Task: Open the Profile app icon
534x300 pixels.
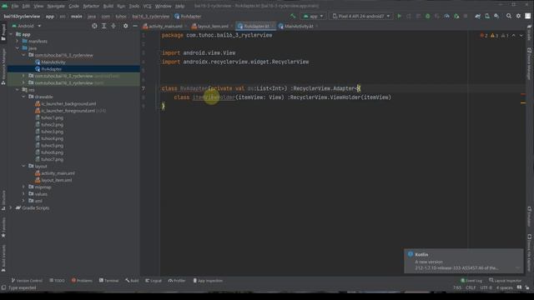Action: tap(447, 16)
